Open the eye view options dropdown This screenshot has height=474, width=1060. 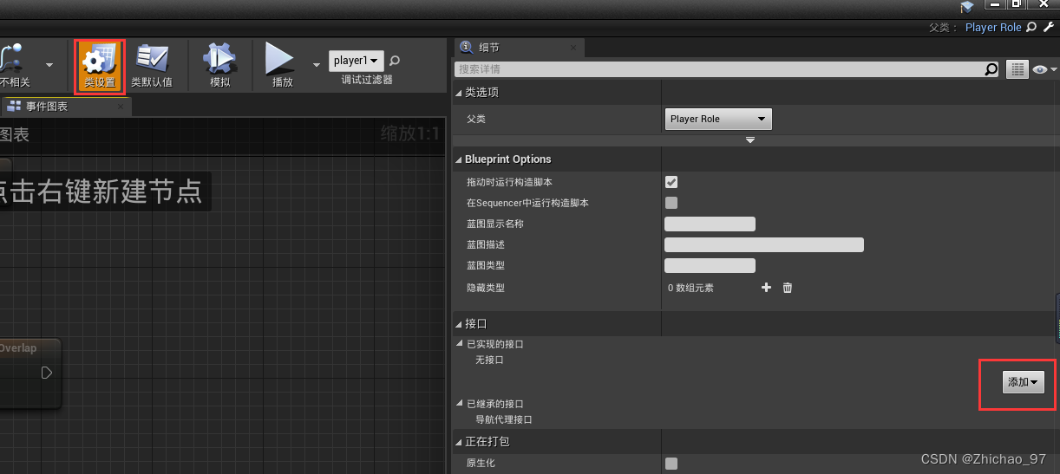tap(1045, 69)
